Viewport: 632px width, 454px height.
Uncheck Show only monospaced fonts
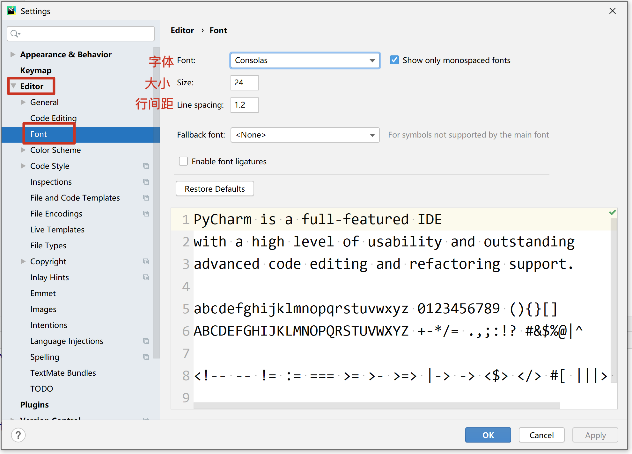coord(394,60)
